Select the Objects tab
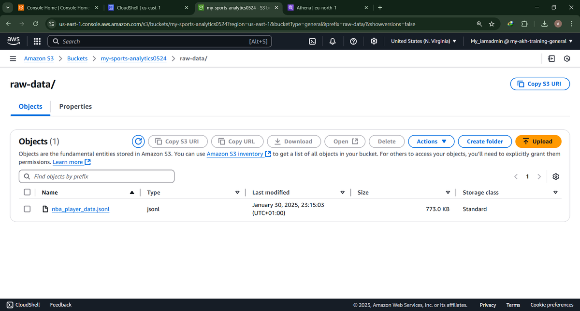This screenshot has height=311, width=580. tap(30, 106)
